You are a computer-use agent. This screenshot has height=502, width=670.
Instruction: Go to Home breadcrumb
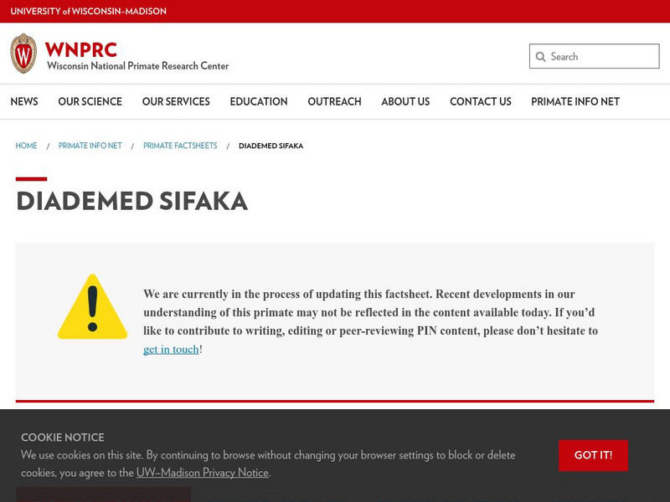26,146
